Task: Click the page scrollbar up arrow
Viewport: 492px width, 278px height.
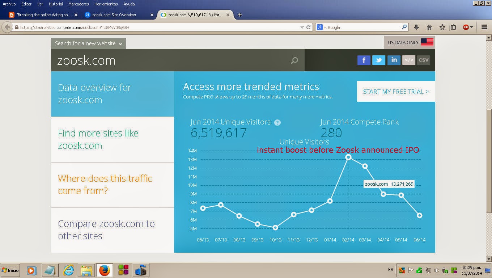Action: pyautogui.click(x=489, y=38)
